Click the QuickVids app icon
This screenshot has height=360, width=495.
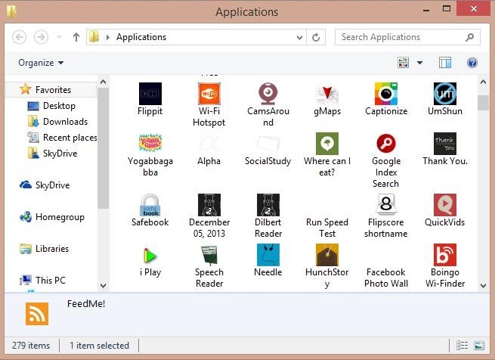pyautogui.click(x=445, y=205)
